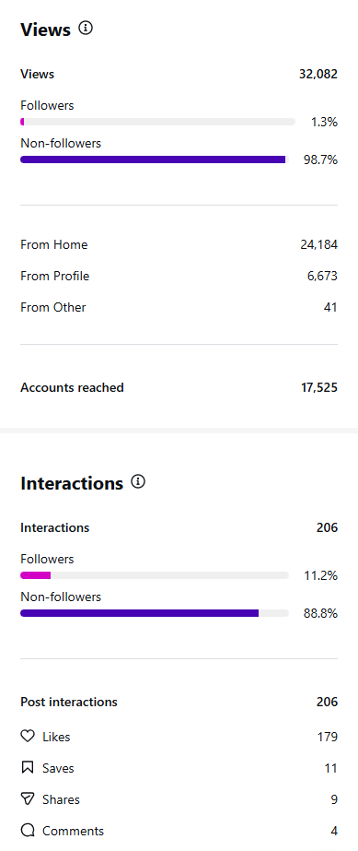Click the Likes heart icon

click(27, 736)
